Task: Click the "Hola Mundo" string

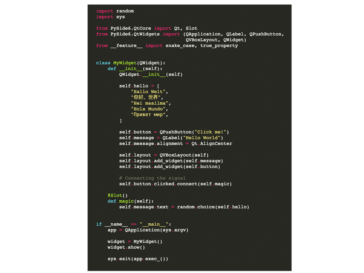Action: [x=149, y=109]
